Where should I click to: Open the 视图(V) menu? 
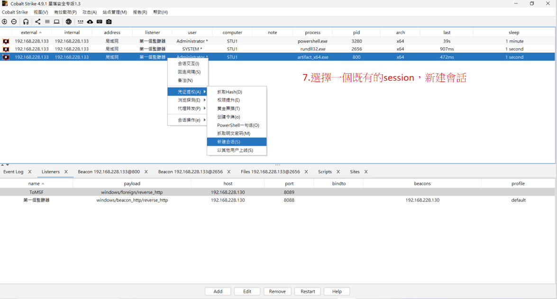point(41,12)
